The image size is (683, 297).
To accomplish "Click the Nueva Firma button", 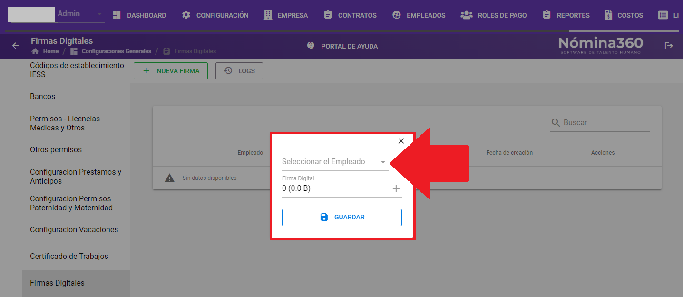I will pyautogui.click(x=171, y=71).
